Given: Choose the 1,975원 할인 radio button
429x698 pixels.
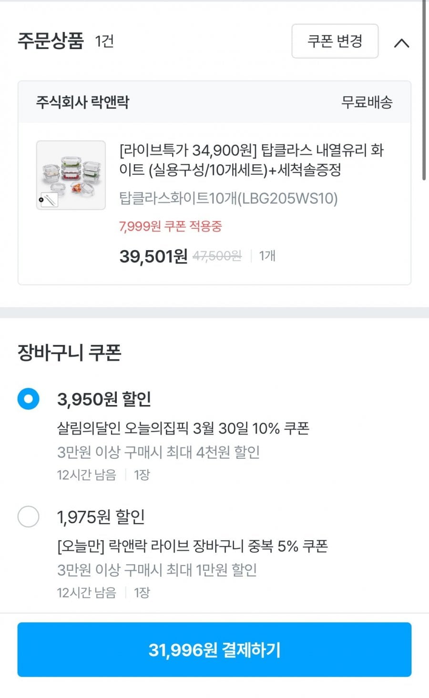Looking at the screenshot, I should pos(28,516).
